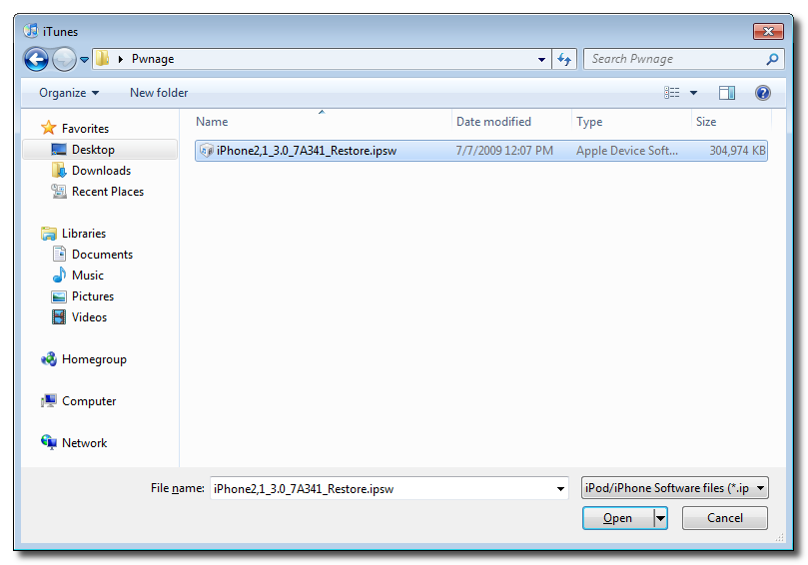808x565 pixels.
Task: Click the ipsw file's icon
Action: pos(207,151)
